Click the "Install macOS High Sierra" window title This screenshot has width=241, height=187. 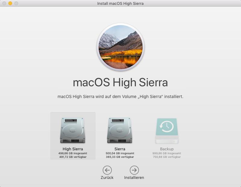(x=120, y=3)
